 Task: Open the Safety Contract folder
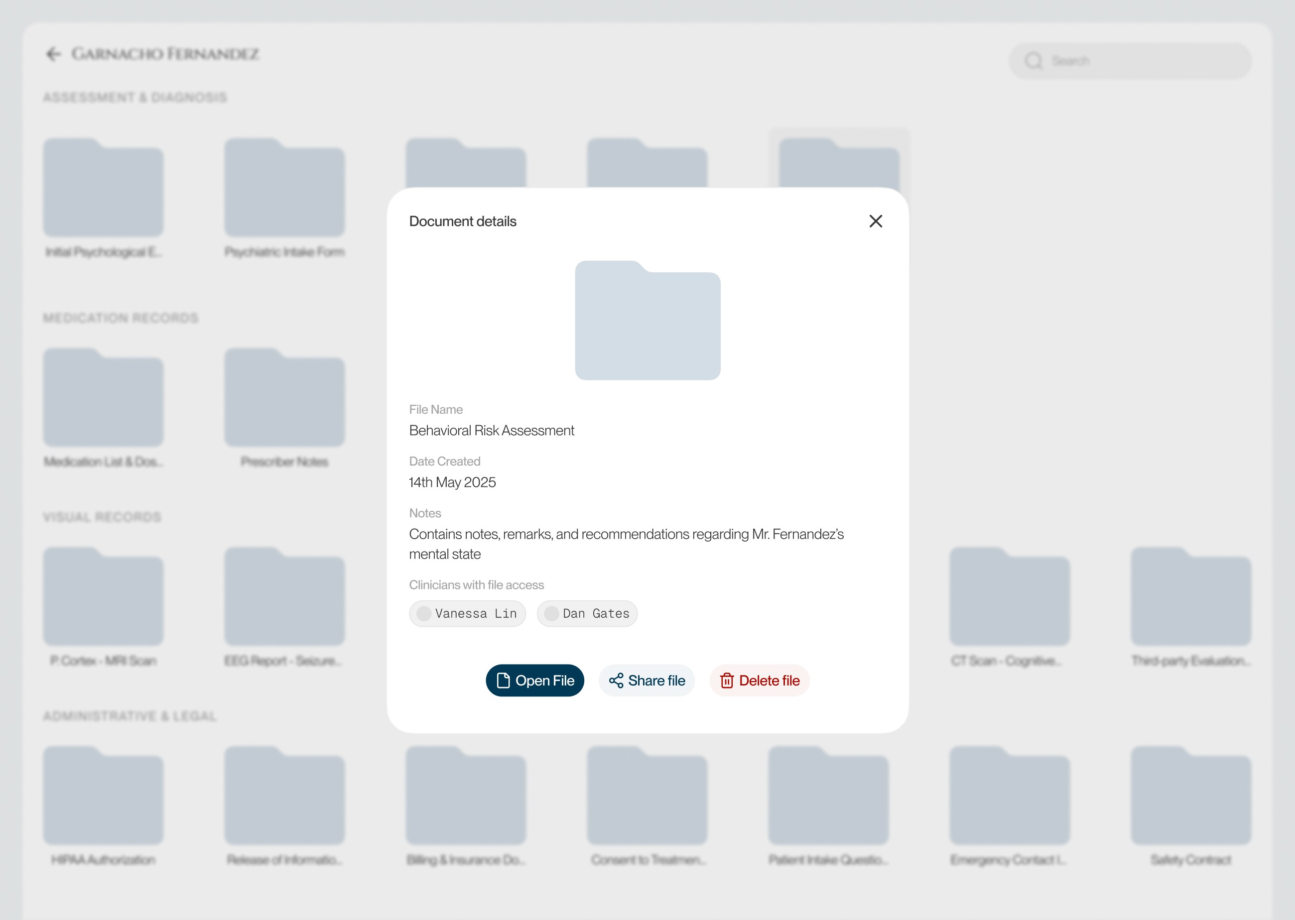click(1190, 797)
